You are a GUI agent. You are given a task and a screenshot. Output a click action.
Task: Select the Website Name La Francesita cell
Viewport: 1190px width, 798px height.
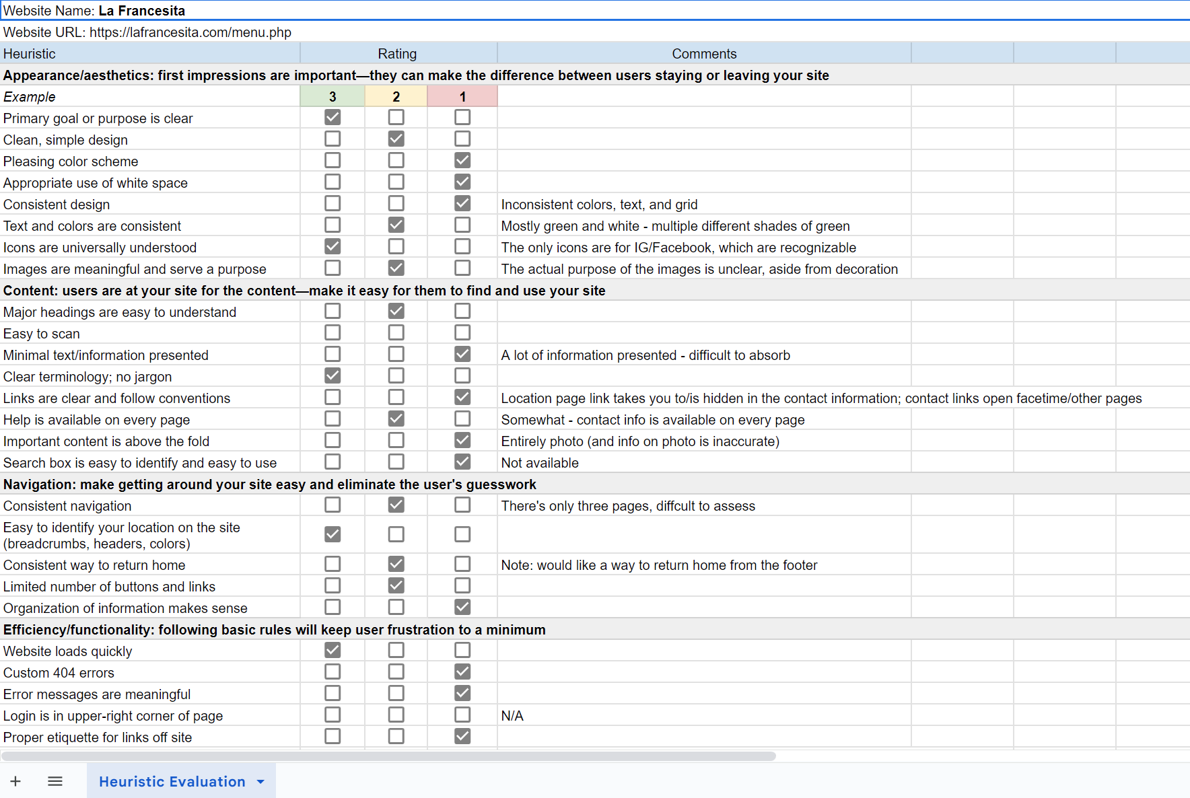tap(595, 10)
